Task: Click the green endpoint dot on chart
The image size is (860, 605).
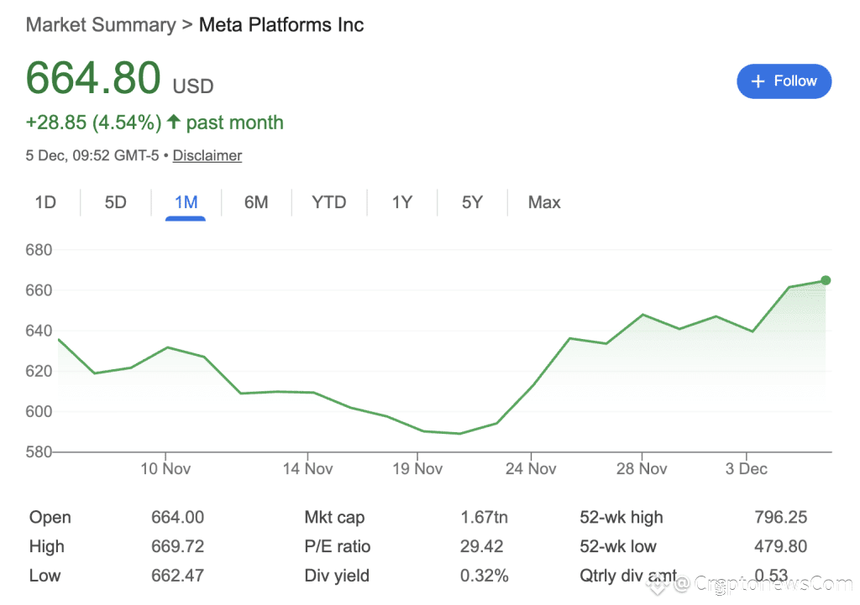Action: [826, 280]
